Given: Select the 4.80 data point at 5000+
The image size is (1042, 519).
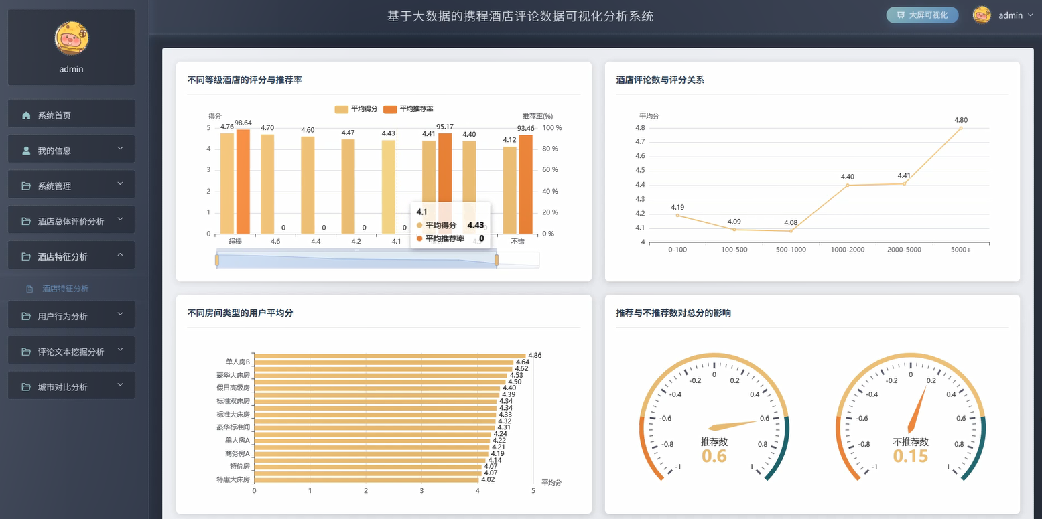Looking at the screenshot, I should tap(961, 128).
